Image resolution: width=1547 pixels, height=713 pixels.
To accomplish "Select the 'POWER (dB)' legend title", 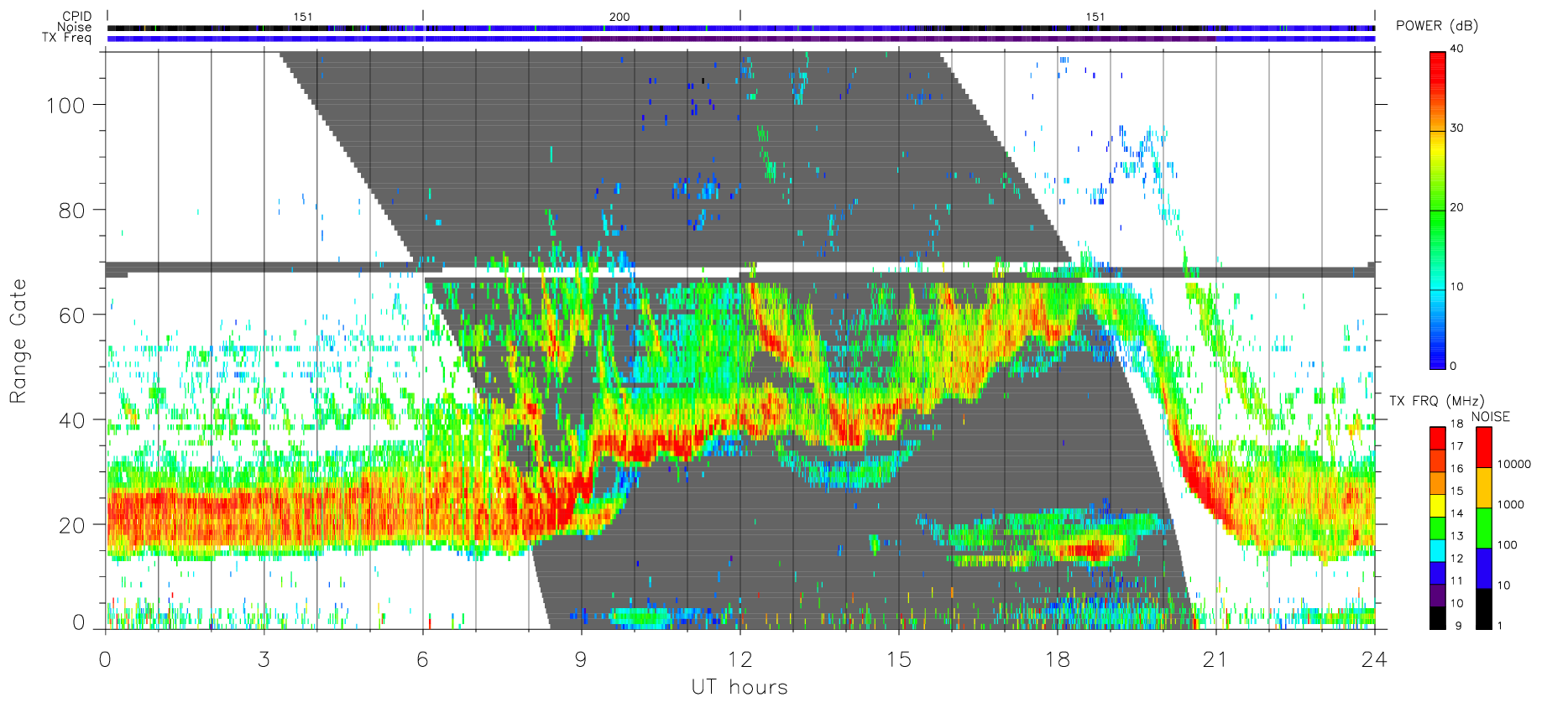I will (1437, 26).
